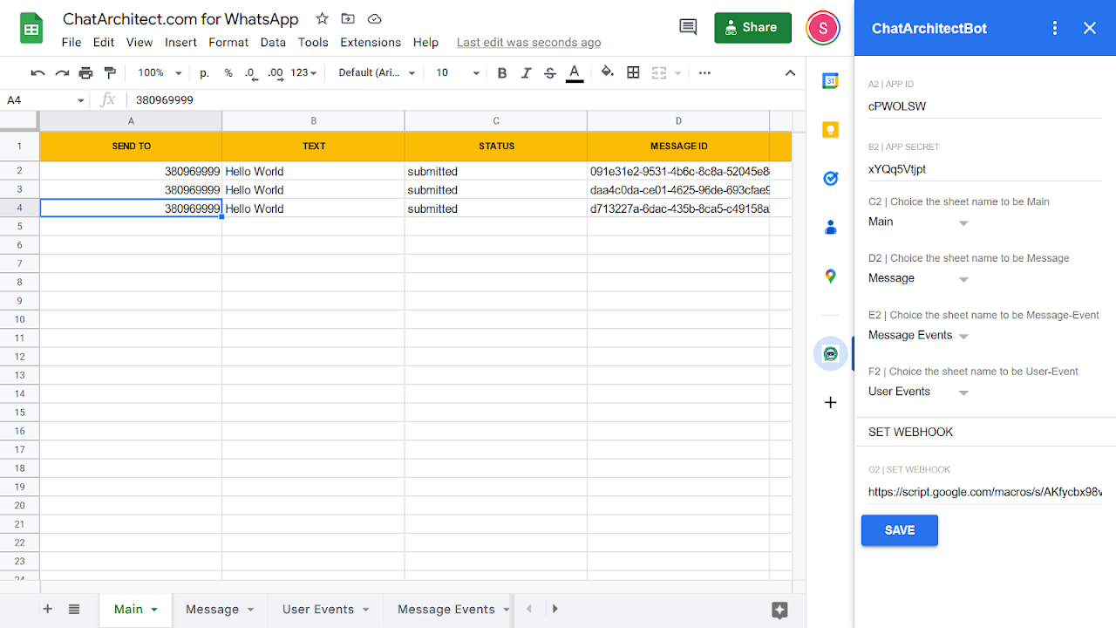The width and height of the screenshot is (1116, 628).
Task: Format as percent
Action: (x=228, y=73)
